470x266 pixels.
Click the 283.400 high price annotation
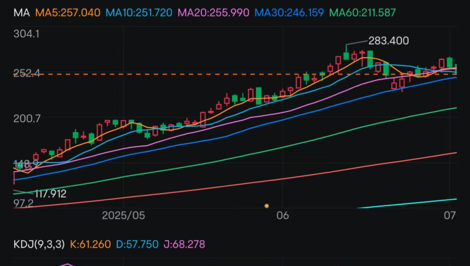389,41
